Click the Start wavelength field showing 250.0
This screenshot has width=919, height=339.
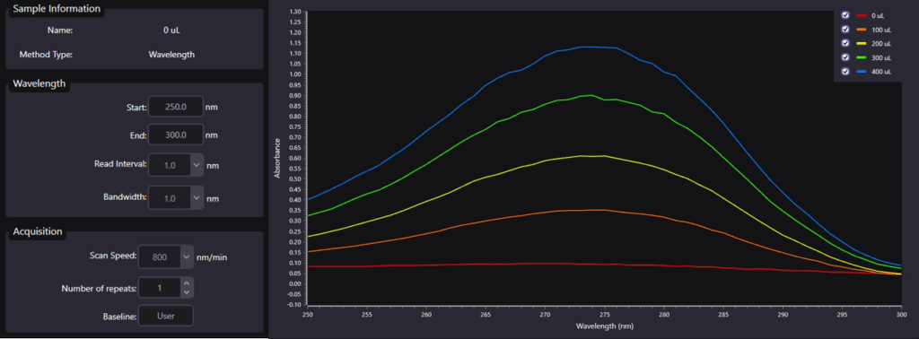176,107
